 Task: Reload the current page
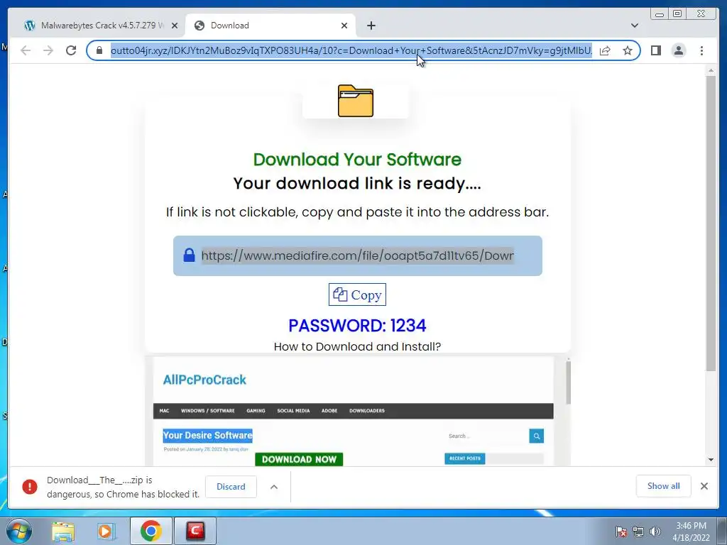71,50
